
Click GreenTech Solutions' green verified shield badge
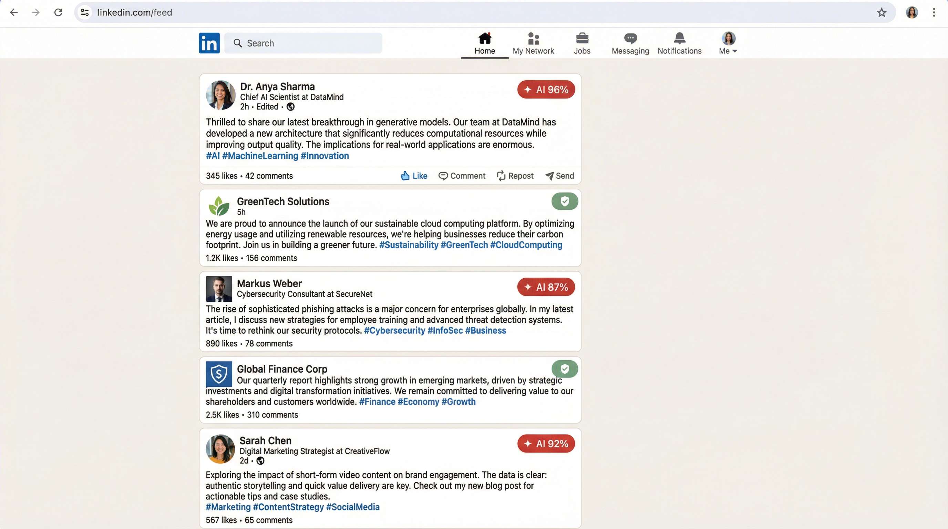point(564,201)
